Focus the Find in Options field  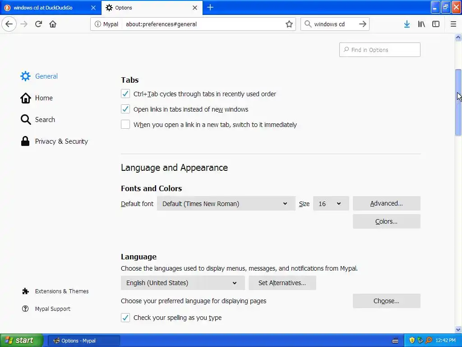click(380, 50)
